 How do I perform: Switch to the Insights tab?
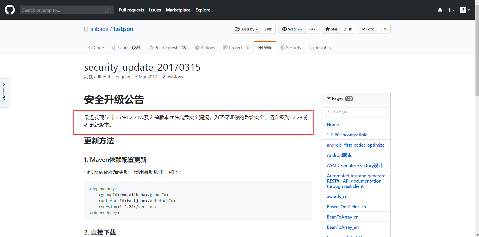coord(320,48)
